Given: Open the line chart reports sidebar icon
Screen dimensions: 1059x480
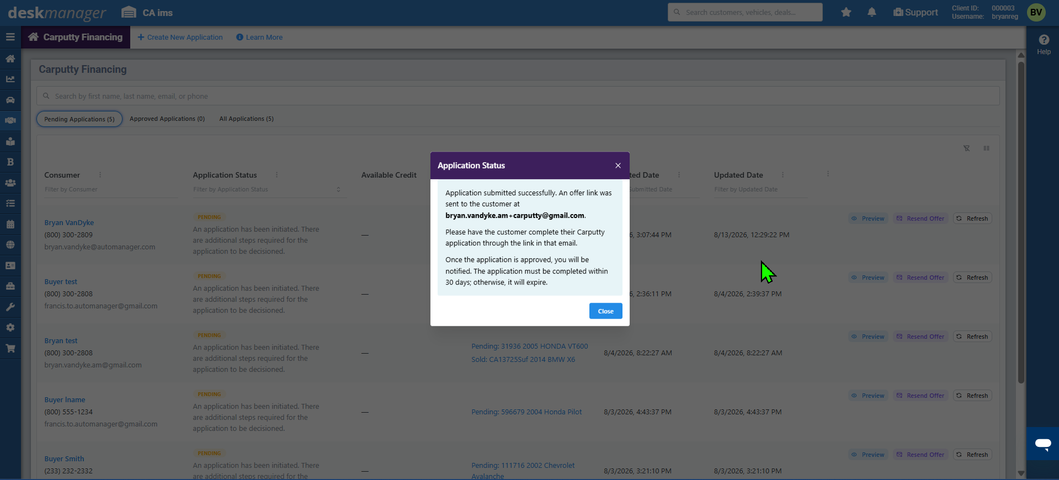Looking at the screenshot, I should [x=10, y=79].
